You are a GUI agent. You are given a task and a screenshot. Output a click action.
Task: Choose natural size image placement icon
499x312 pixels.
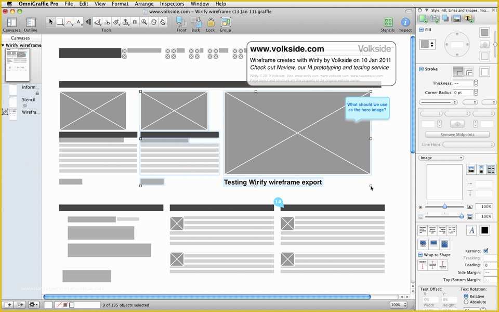[471, 170]
